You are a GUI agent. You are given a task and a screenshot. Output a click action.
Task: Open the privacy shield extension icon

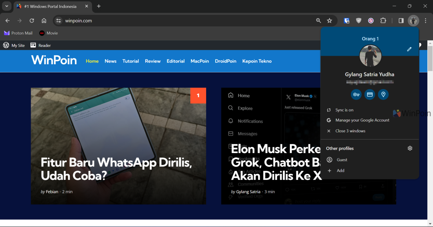click(359, 21)
